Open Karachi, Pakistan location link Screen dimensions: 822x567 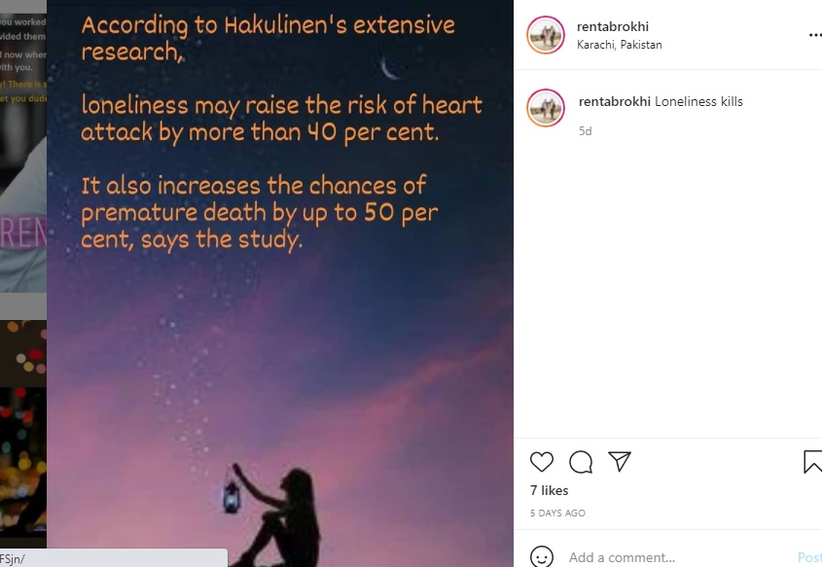(619, 45)
